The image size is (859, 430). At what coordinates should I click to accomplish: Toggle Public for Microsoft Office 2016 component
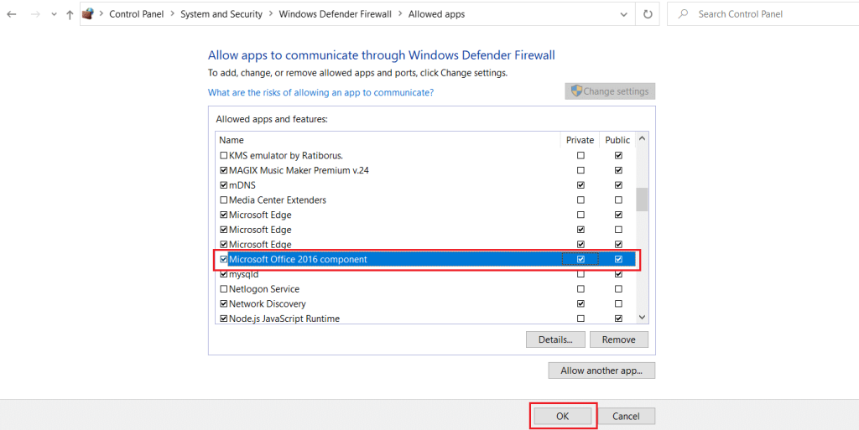(618, 259)
